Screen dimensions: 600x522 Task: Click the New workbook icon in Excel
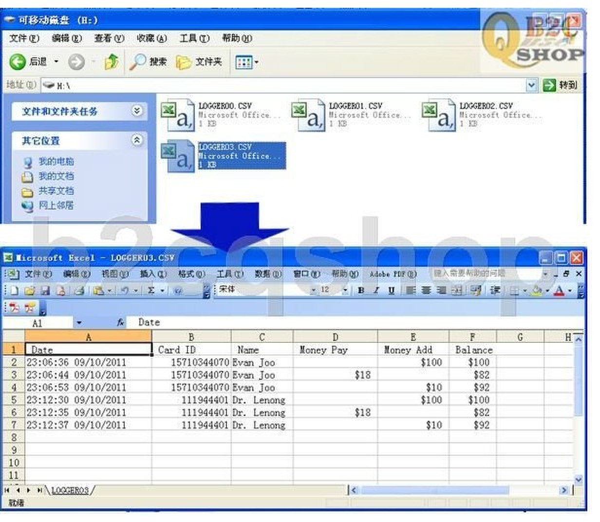pos(14,291)
